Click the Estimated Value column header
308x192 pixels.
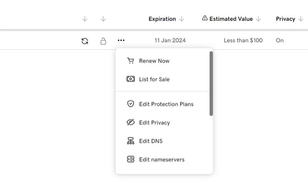pos(231,19)
